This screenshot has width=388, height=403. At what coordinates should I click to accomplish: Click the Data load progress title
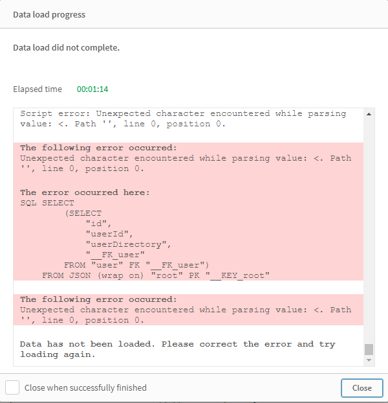click(x=49, y=14)
